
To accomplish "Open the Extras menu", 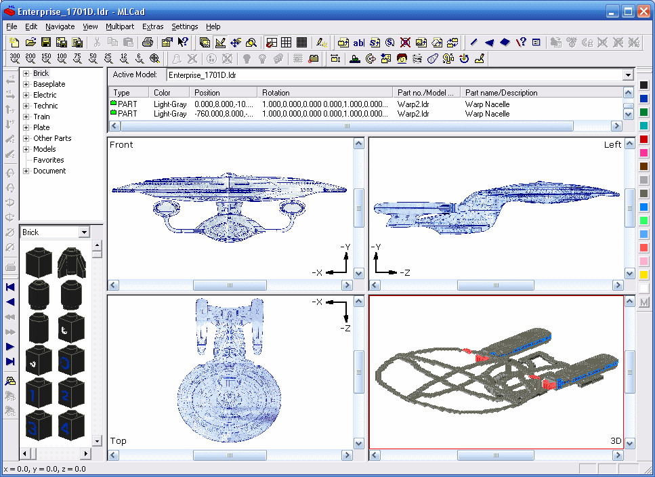I will (x=152, y=26).
